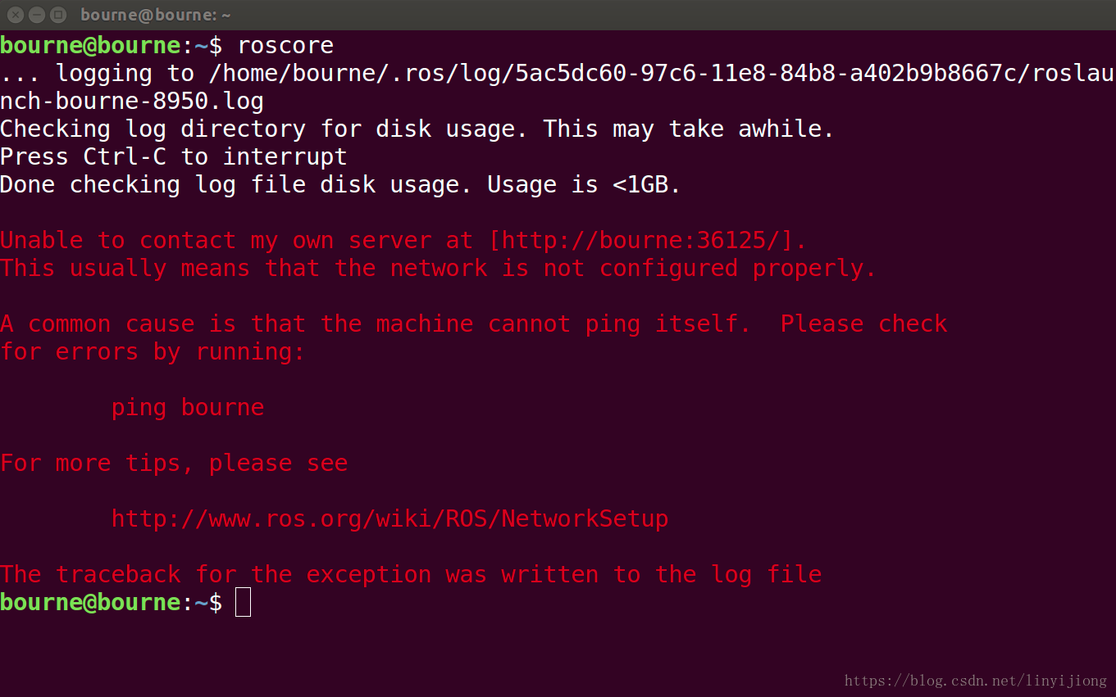Select the Press Ctrl-C to interrupt text

click(173, 156)
